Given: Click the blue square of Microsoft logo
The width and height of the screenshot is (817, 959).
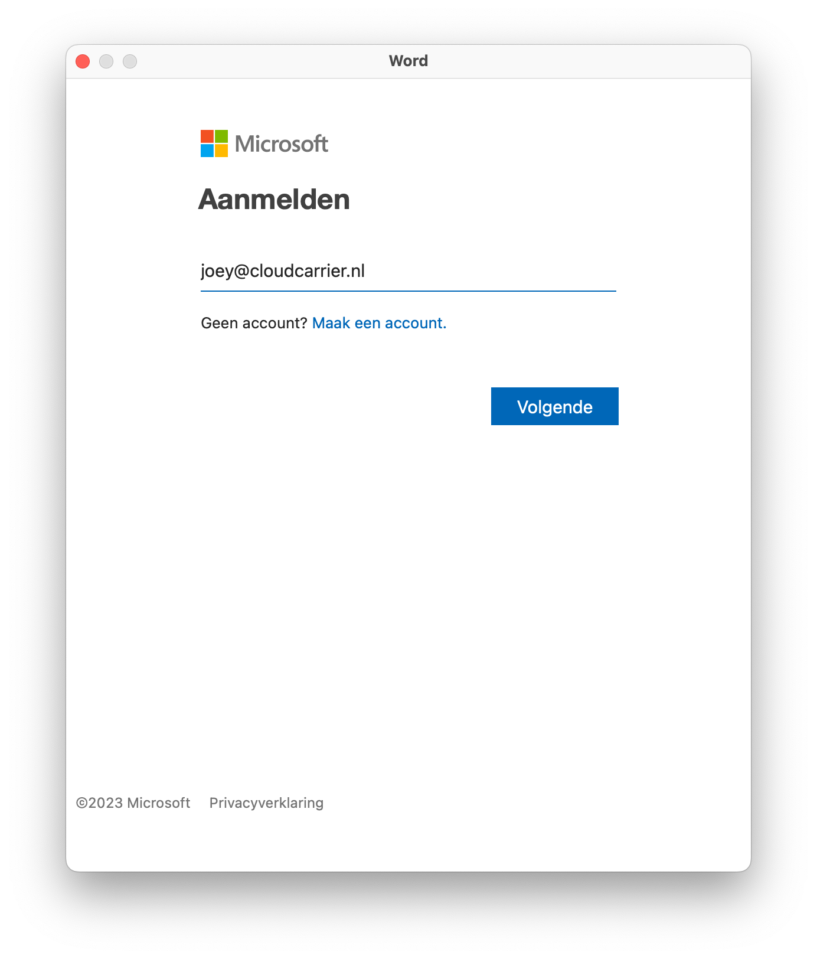Looking at the screenshot, I should (207, 151).
